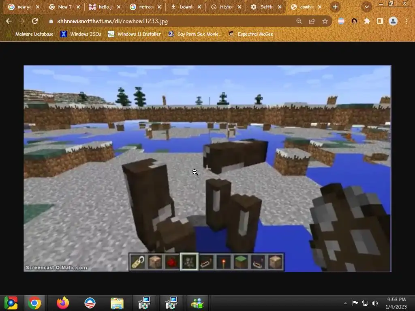Click the Chrome taskbar icon

[34, 303]
